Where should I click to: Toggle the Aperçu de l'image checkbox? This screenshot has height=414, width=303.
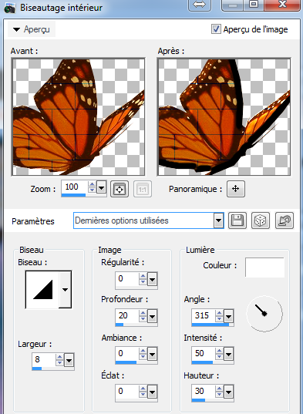216,29
